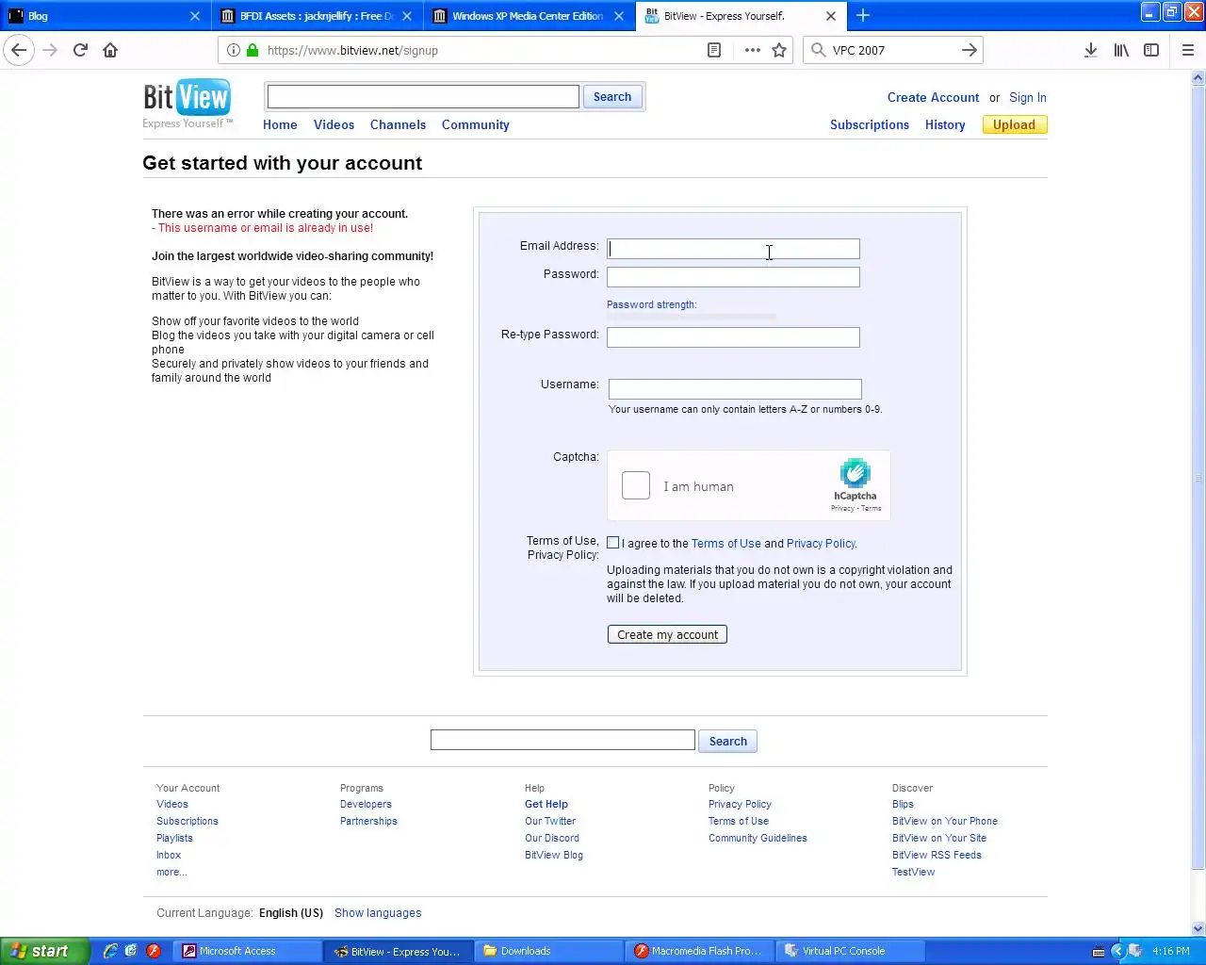Click search bar magnifier icon

(x=818, y=50)
